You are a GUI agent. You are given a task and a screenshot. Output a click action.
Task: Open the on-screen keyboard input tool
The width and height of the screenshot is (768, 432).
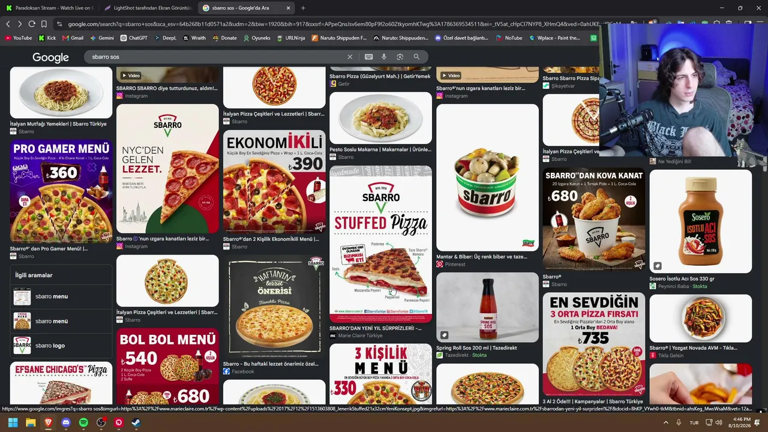[368, 57]
